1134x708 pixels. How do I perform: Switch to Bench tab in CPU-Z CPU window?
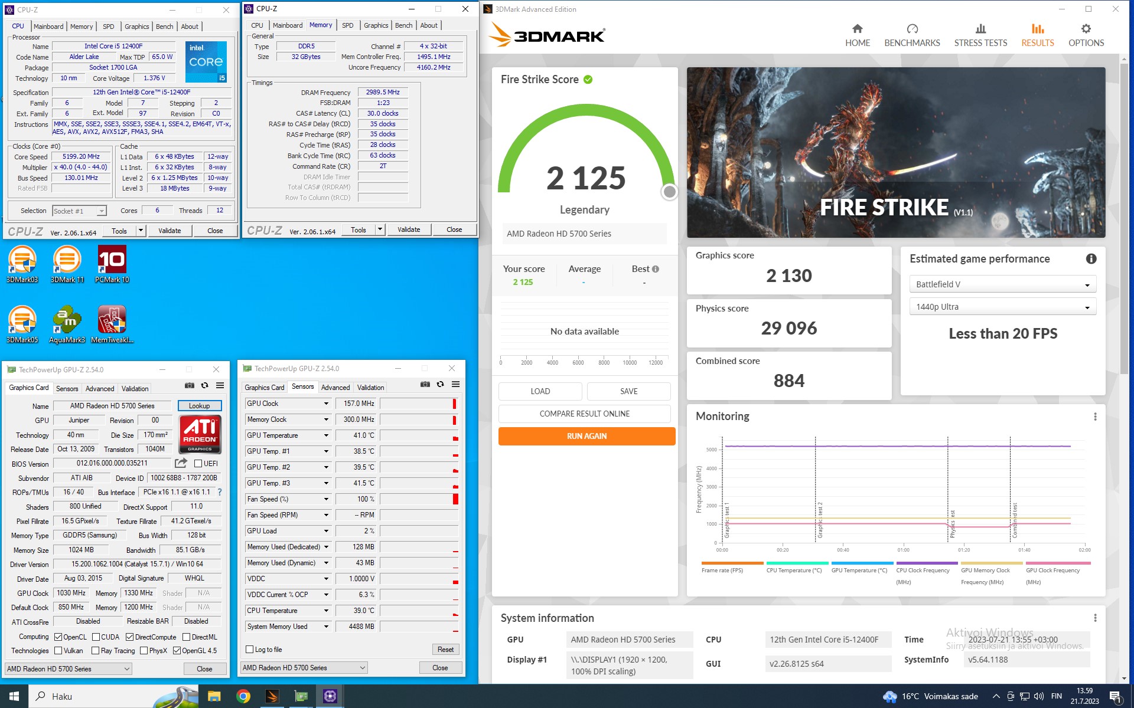[x=164, y=27]
